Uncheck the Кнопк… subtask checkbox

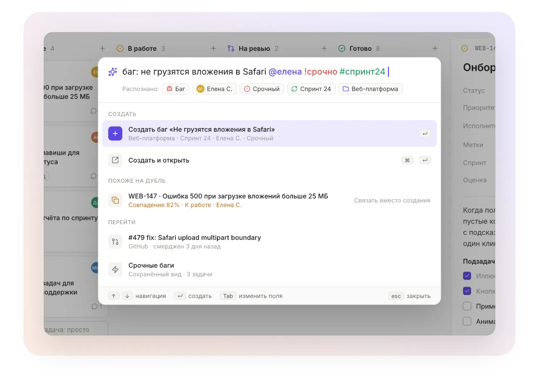coord(467,291)
